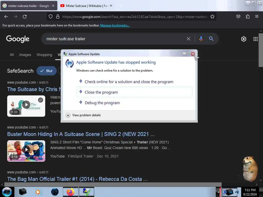
Task: Play The Suitcase 1:33 video thumbnail
Action: coord(26,106)
